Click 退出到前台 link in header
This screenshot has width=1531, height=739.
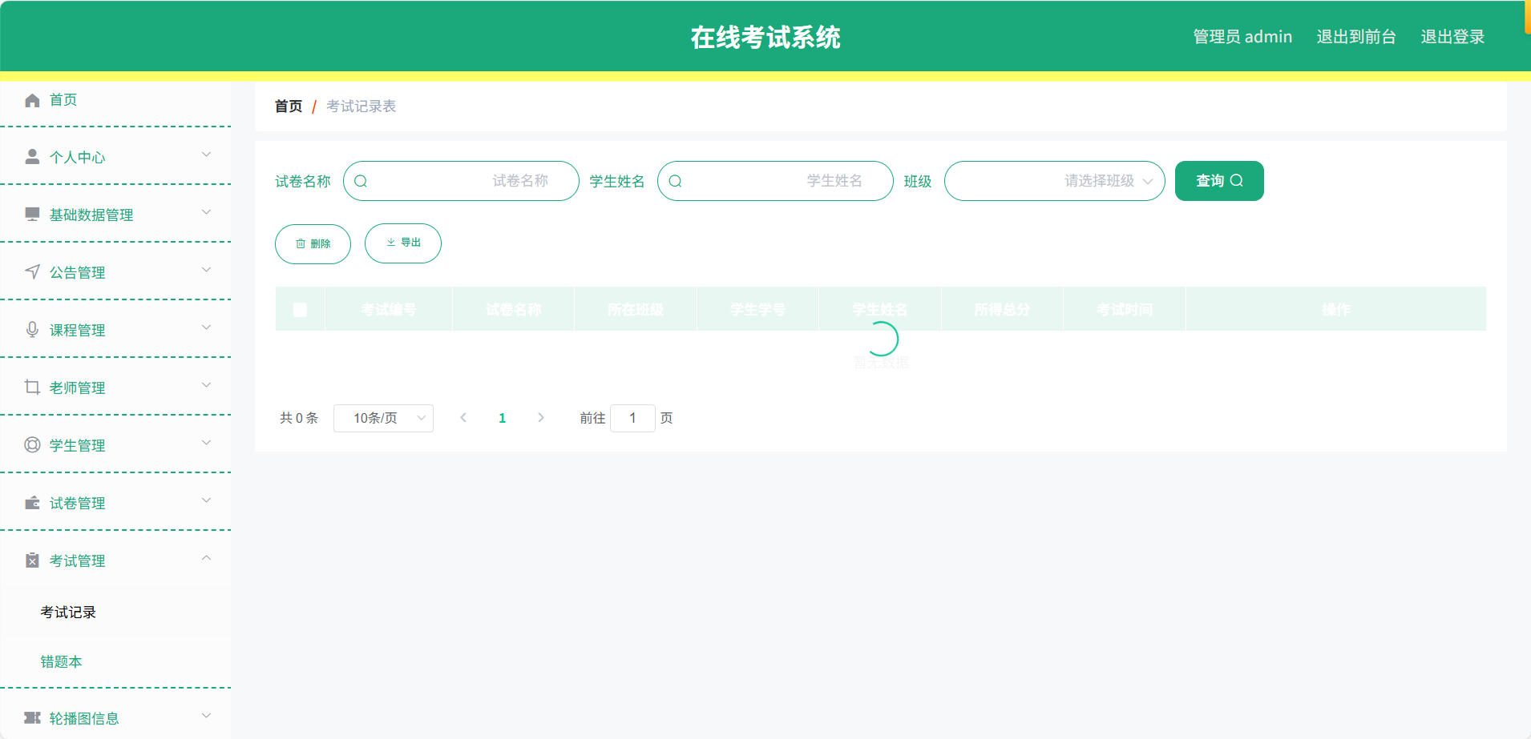pos(1356,37)
